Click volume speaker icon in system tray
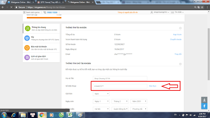Image resolution: width=210 pixels, height=118 pixels. click(x=191, y=115)
